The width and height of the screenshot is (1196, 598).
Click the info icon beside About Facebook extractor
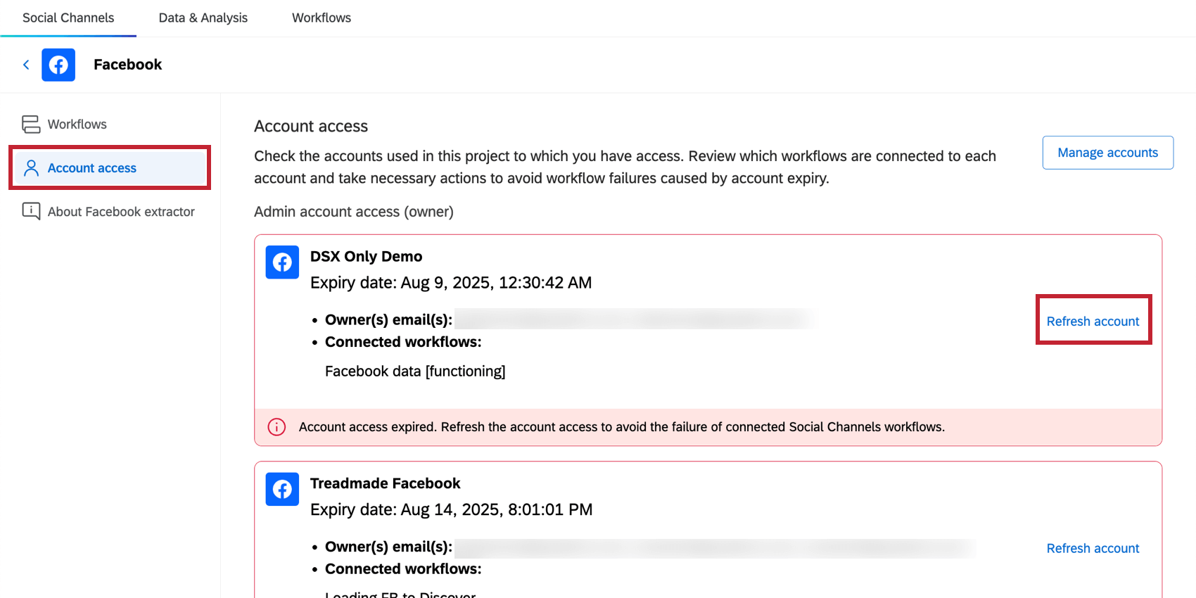click(x=31, y=211)
